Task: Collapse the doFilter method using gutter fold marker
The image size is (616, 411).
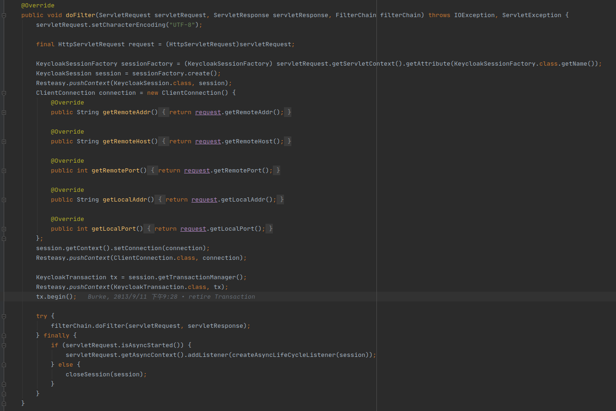Action: [4, 15]
